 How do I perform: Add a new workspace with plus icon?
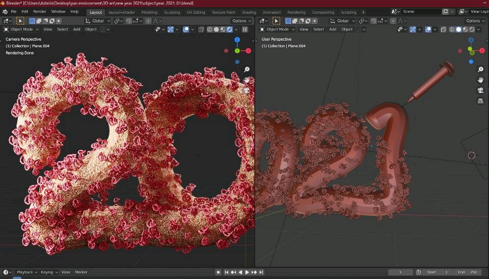(x=363, y=12)
